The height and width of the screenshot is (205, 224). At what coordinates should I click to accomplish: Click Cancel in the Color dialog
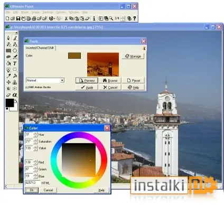(48, 190)
